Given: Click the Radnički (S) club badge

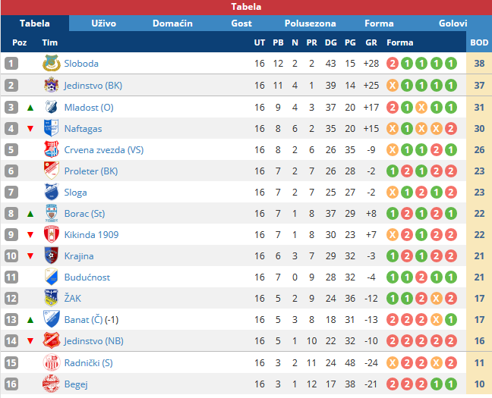Looking at the screenshot, I should tap(52, 362).
